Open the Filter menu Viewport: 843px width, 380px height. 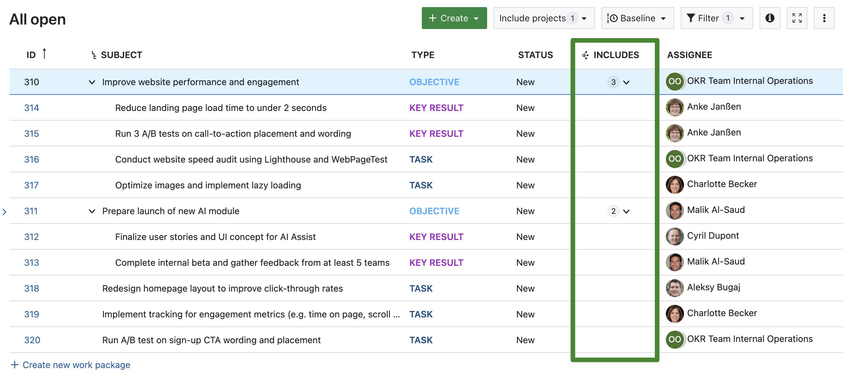click(x=716, y=18)
